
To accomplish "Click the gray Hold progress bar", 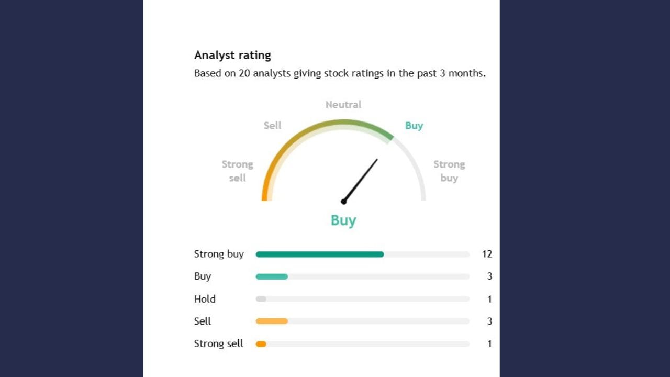I will (x=261, y=299).
